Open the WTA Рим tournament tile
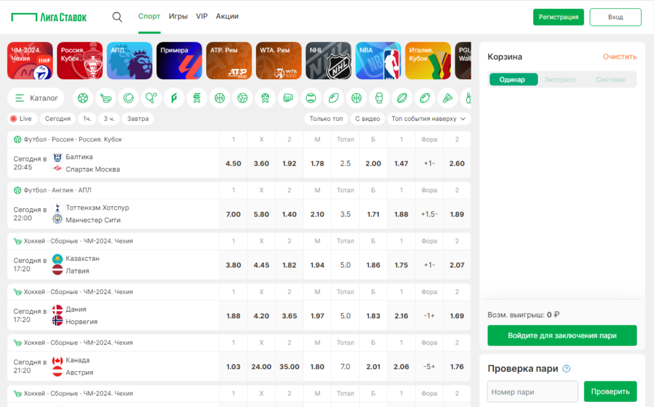The image size is (654, 407). click(278, 61)
